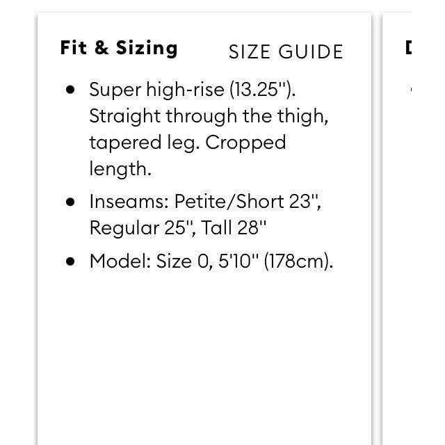Select the Super high-rise (13.25") text
Viewport: 445px width, 445px height.
click(x=193, y=90)
